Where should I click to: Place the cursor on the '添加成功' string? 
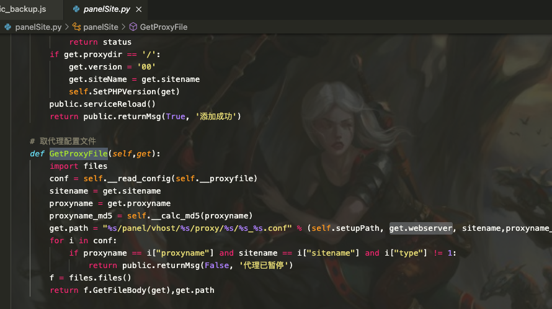(218, 117)
